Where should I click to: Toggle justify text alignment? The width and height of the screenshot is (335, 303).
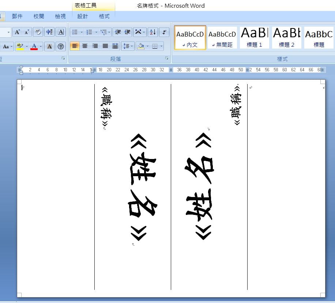click(105, 46)
